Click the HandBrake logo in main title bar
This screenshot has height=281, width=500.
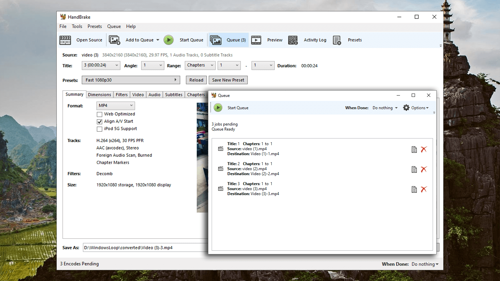63,17
